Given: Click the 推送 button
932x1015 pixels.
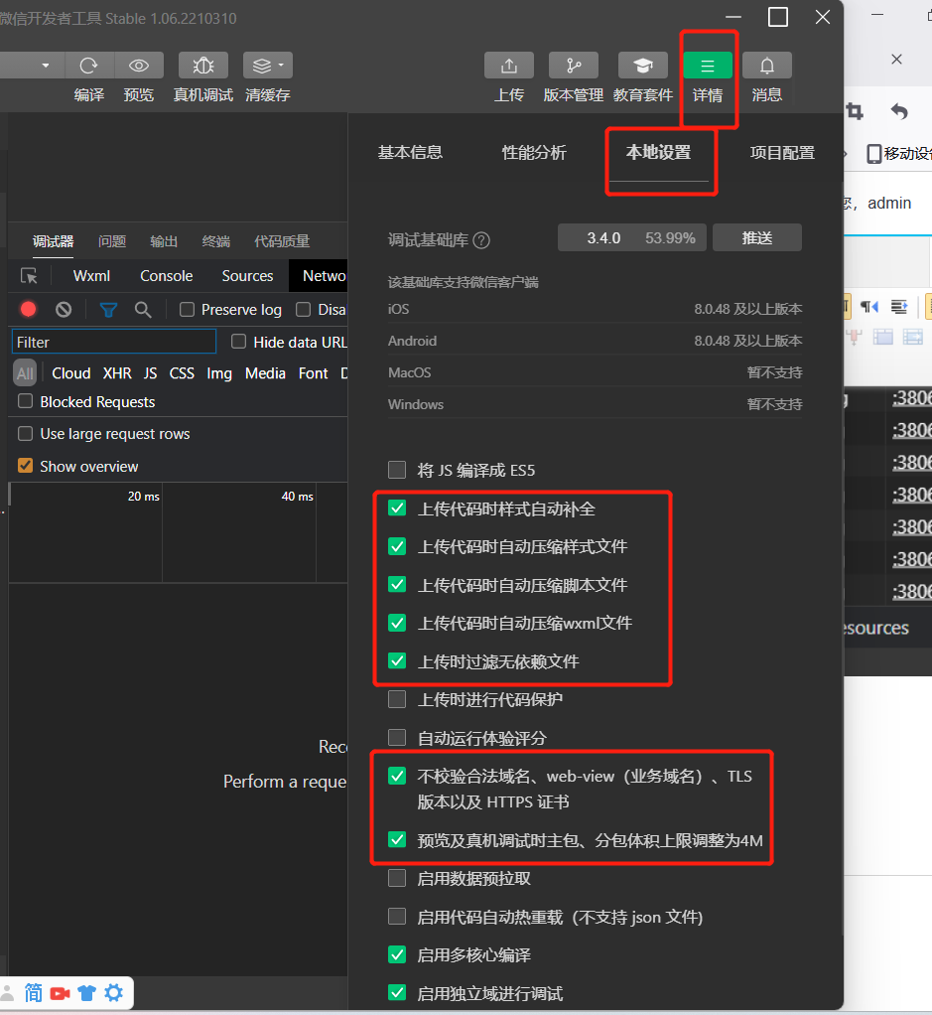Looking at the screenshot, I should tap(757, 237).
